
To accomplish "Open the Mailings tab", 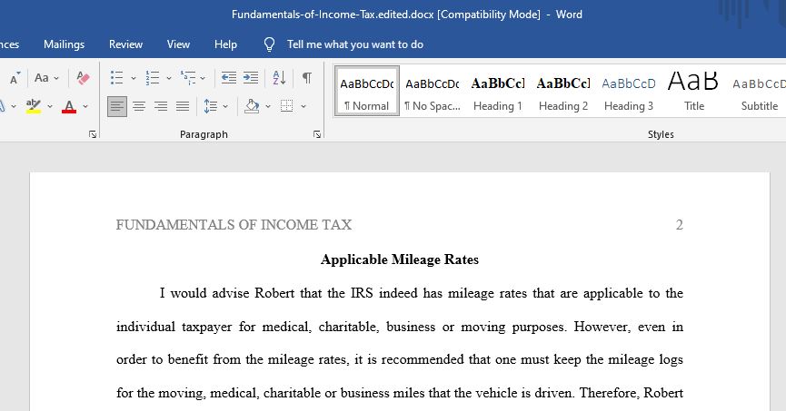I will pos(65,44).
